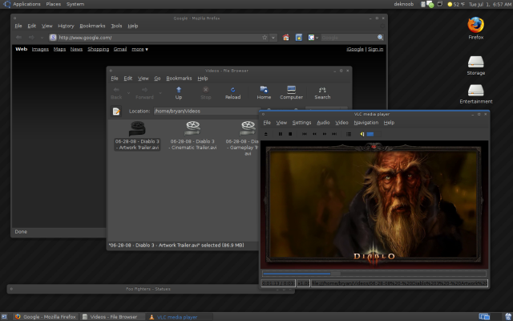Screen dimensions: 513x321
Task: Open Google Shopping link
Action: 98,49
